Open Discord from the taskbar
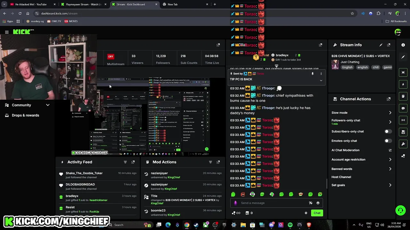The height and width of the screenshot is (230, 410). 271,225
